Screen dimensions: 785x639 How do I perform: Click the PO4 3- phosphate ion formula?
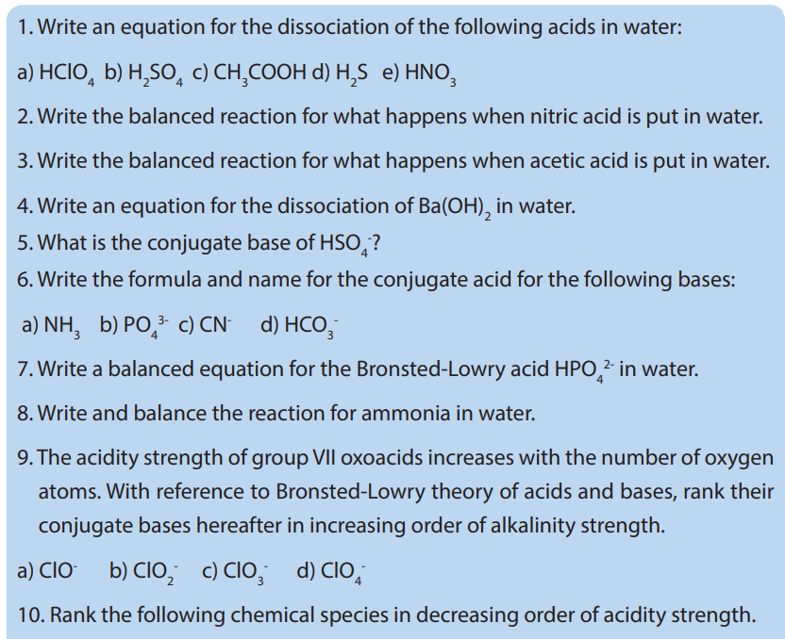[145, 325]
